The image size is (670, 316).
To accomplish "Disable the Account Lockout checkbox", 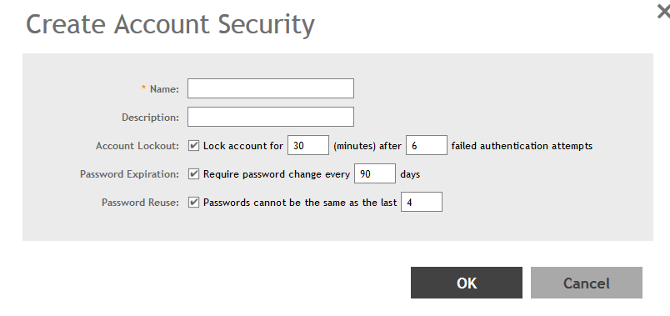I will [x=193, y=145].
